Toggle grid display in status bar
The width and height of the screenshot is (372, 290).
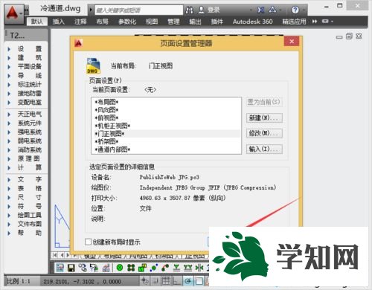166,281
